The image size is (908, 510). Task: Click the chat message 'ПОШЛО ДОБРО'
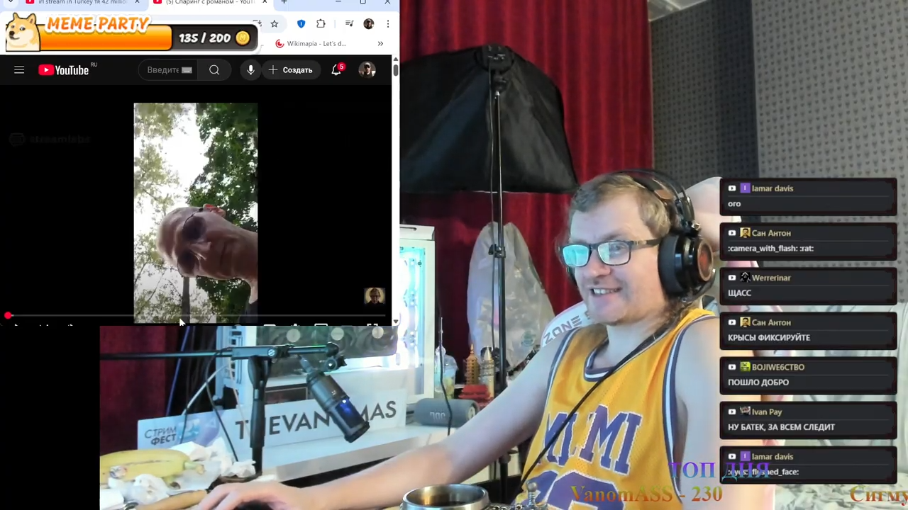tap(758, 382)
